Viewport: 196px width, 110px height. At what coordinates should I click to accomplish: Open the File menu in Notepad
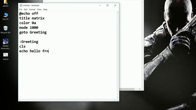point(21,9)
